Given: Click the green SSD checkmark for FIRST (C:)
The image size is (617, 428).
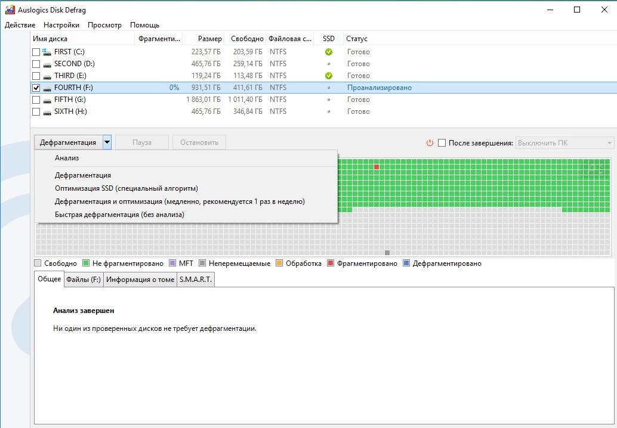Looking at the screenshot, I should 329,52.
